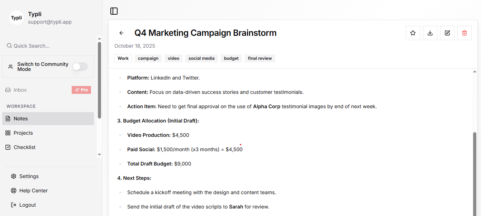Viewport: 481px width, 216px height.
Task: Star this note as favorite
Action: (413, 33)
